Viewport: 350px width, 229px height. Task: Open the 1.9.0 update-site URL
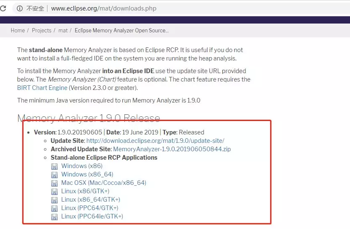tap(155, 141)
